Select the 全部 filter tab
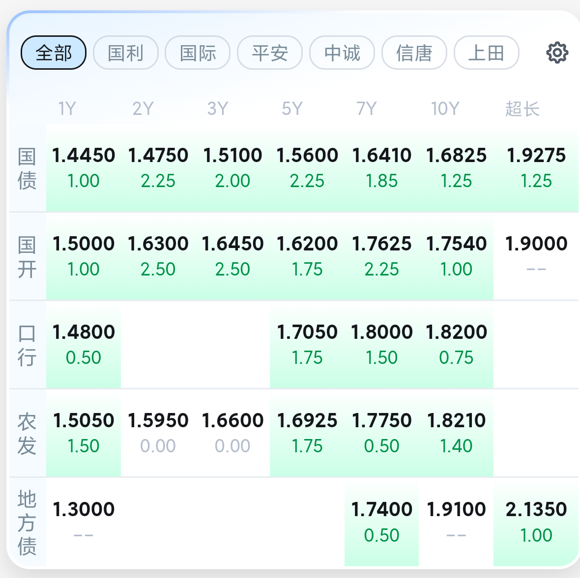The height and width of the screenshot is (578, 580). click(54, 53)
